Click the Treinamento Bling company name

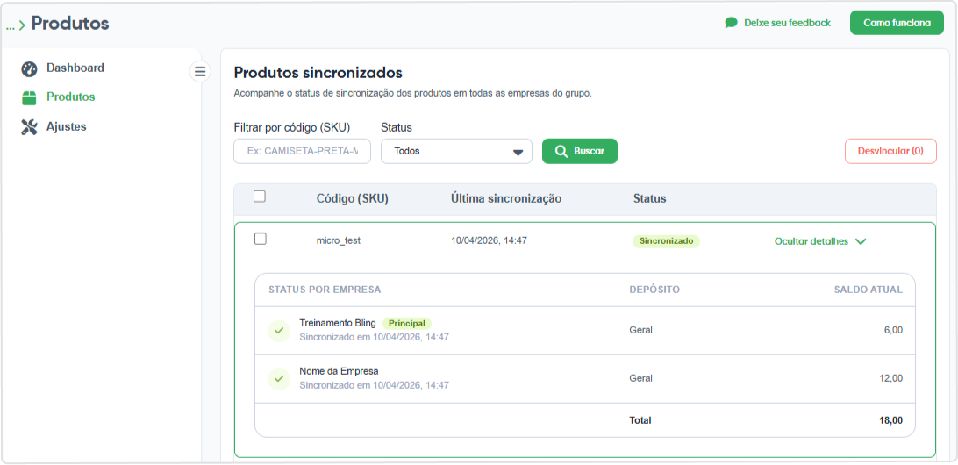pyautogui.click(x=338, y=323)
